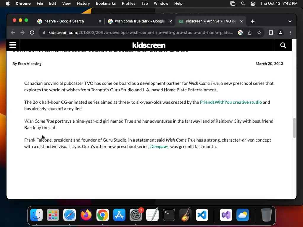Open the History menu

(83, 4)
